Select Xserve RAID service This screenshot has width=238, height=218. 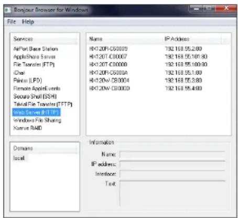click(x=28, y=128)
